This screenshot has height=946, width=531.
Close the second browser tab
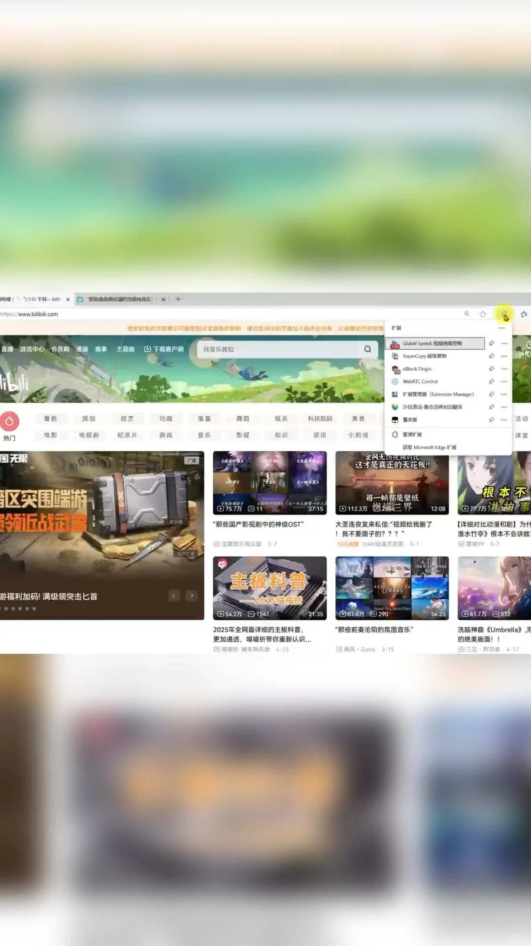pos(163,299)
